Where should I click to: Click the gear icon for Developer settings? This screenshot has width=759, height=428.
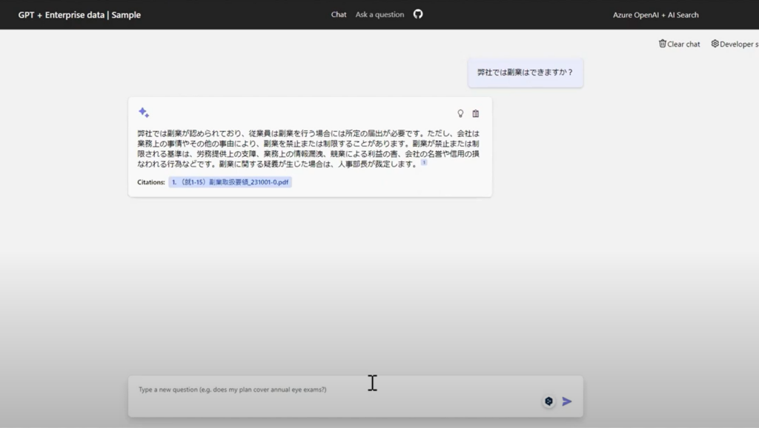715,44
